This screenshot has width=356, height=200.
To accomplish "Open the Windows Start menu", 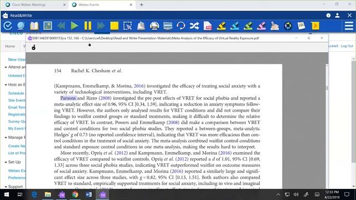I will tap(6, 194).
